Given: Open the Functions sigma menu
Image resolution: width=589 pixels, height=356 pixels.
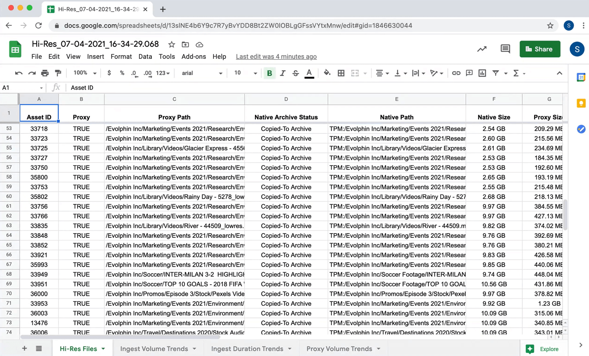Looking at the screenshot, I should tap(519, 73).
